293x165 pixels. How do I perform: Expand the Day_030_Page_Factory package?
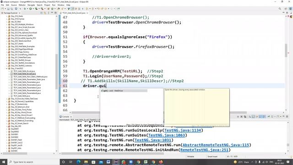click(x=7, y=52)
